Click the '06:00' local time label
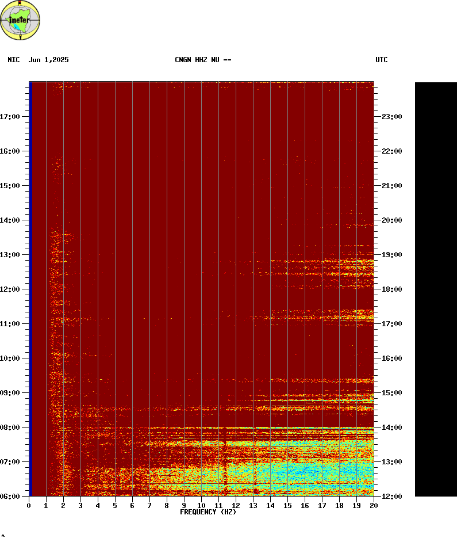The height and width of the screenshot is (542, 461). (x=10, y=497)
